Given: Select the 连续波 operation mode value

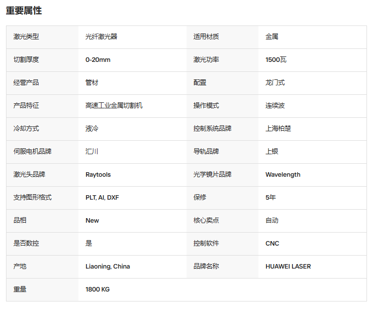Looking at the screenshot, I should point(275,105).
